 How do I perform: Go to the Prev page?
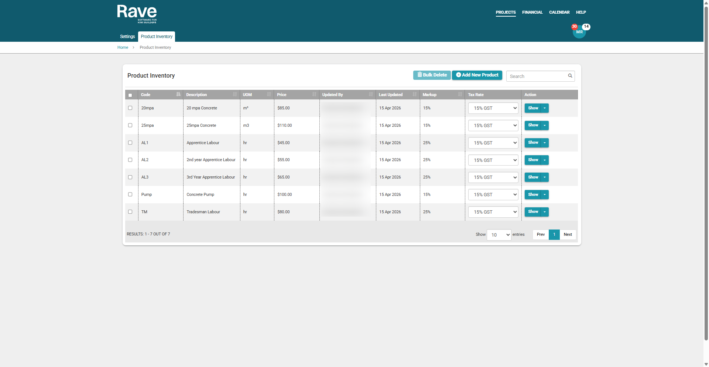pos(541,235)
